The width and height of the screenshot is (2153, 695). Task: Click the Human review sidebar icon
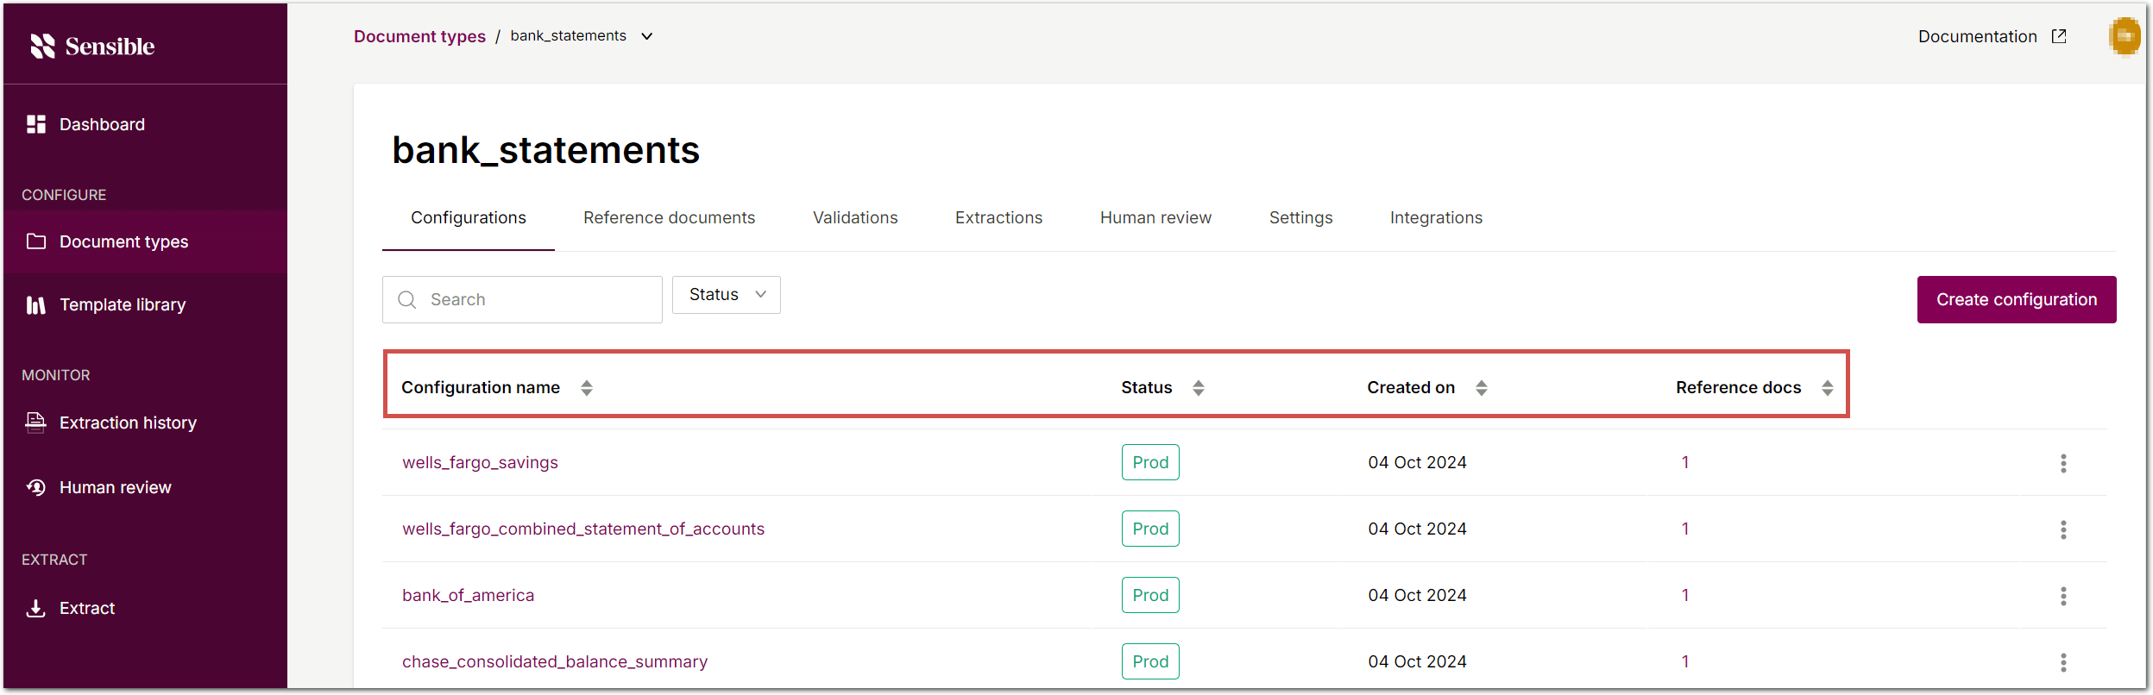click(36, 487)
